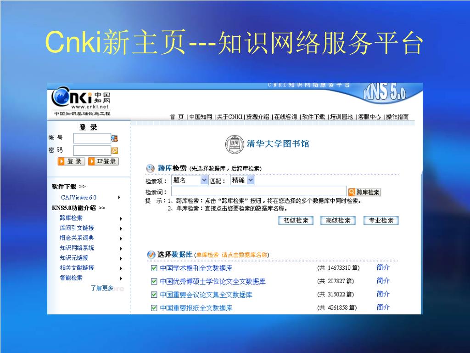Expand arrow next to 智能检索

(x=121, y=279)
